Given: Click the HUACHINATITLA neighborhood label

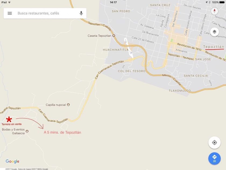Looking at the screenshot, I should (116, 50).
